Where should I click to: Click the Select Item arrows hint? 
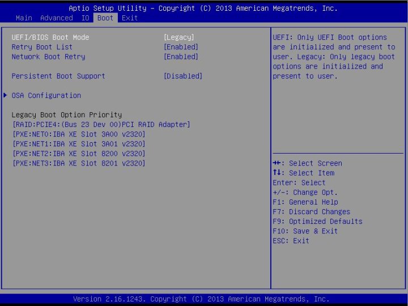point(303,173)
